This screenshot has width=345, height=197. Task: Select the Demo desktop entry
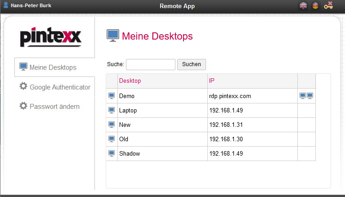click(127, 96)
